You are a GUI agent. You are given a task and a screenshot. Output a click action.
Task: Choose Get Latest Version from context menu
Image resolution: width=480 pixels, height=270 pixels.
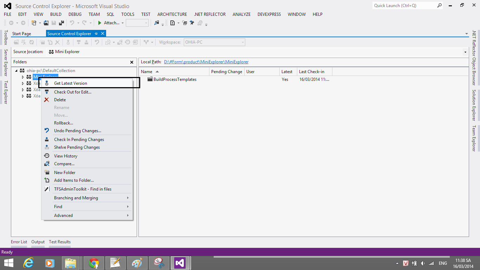click(87, 83)
